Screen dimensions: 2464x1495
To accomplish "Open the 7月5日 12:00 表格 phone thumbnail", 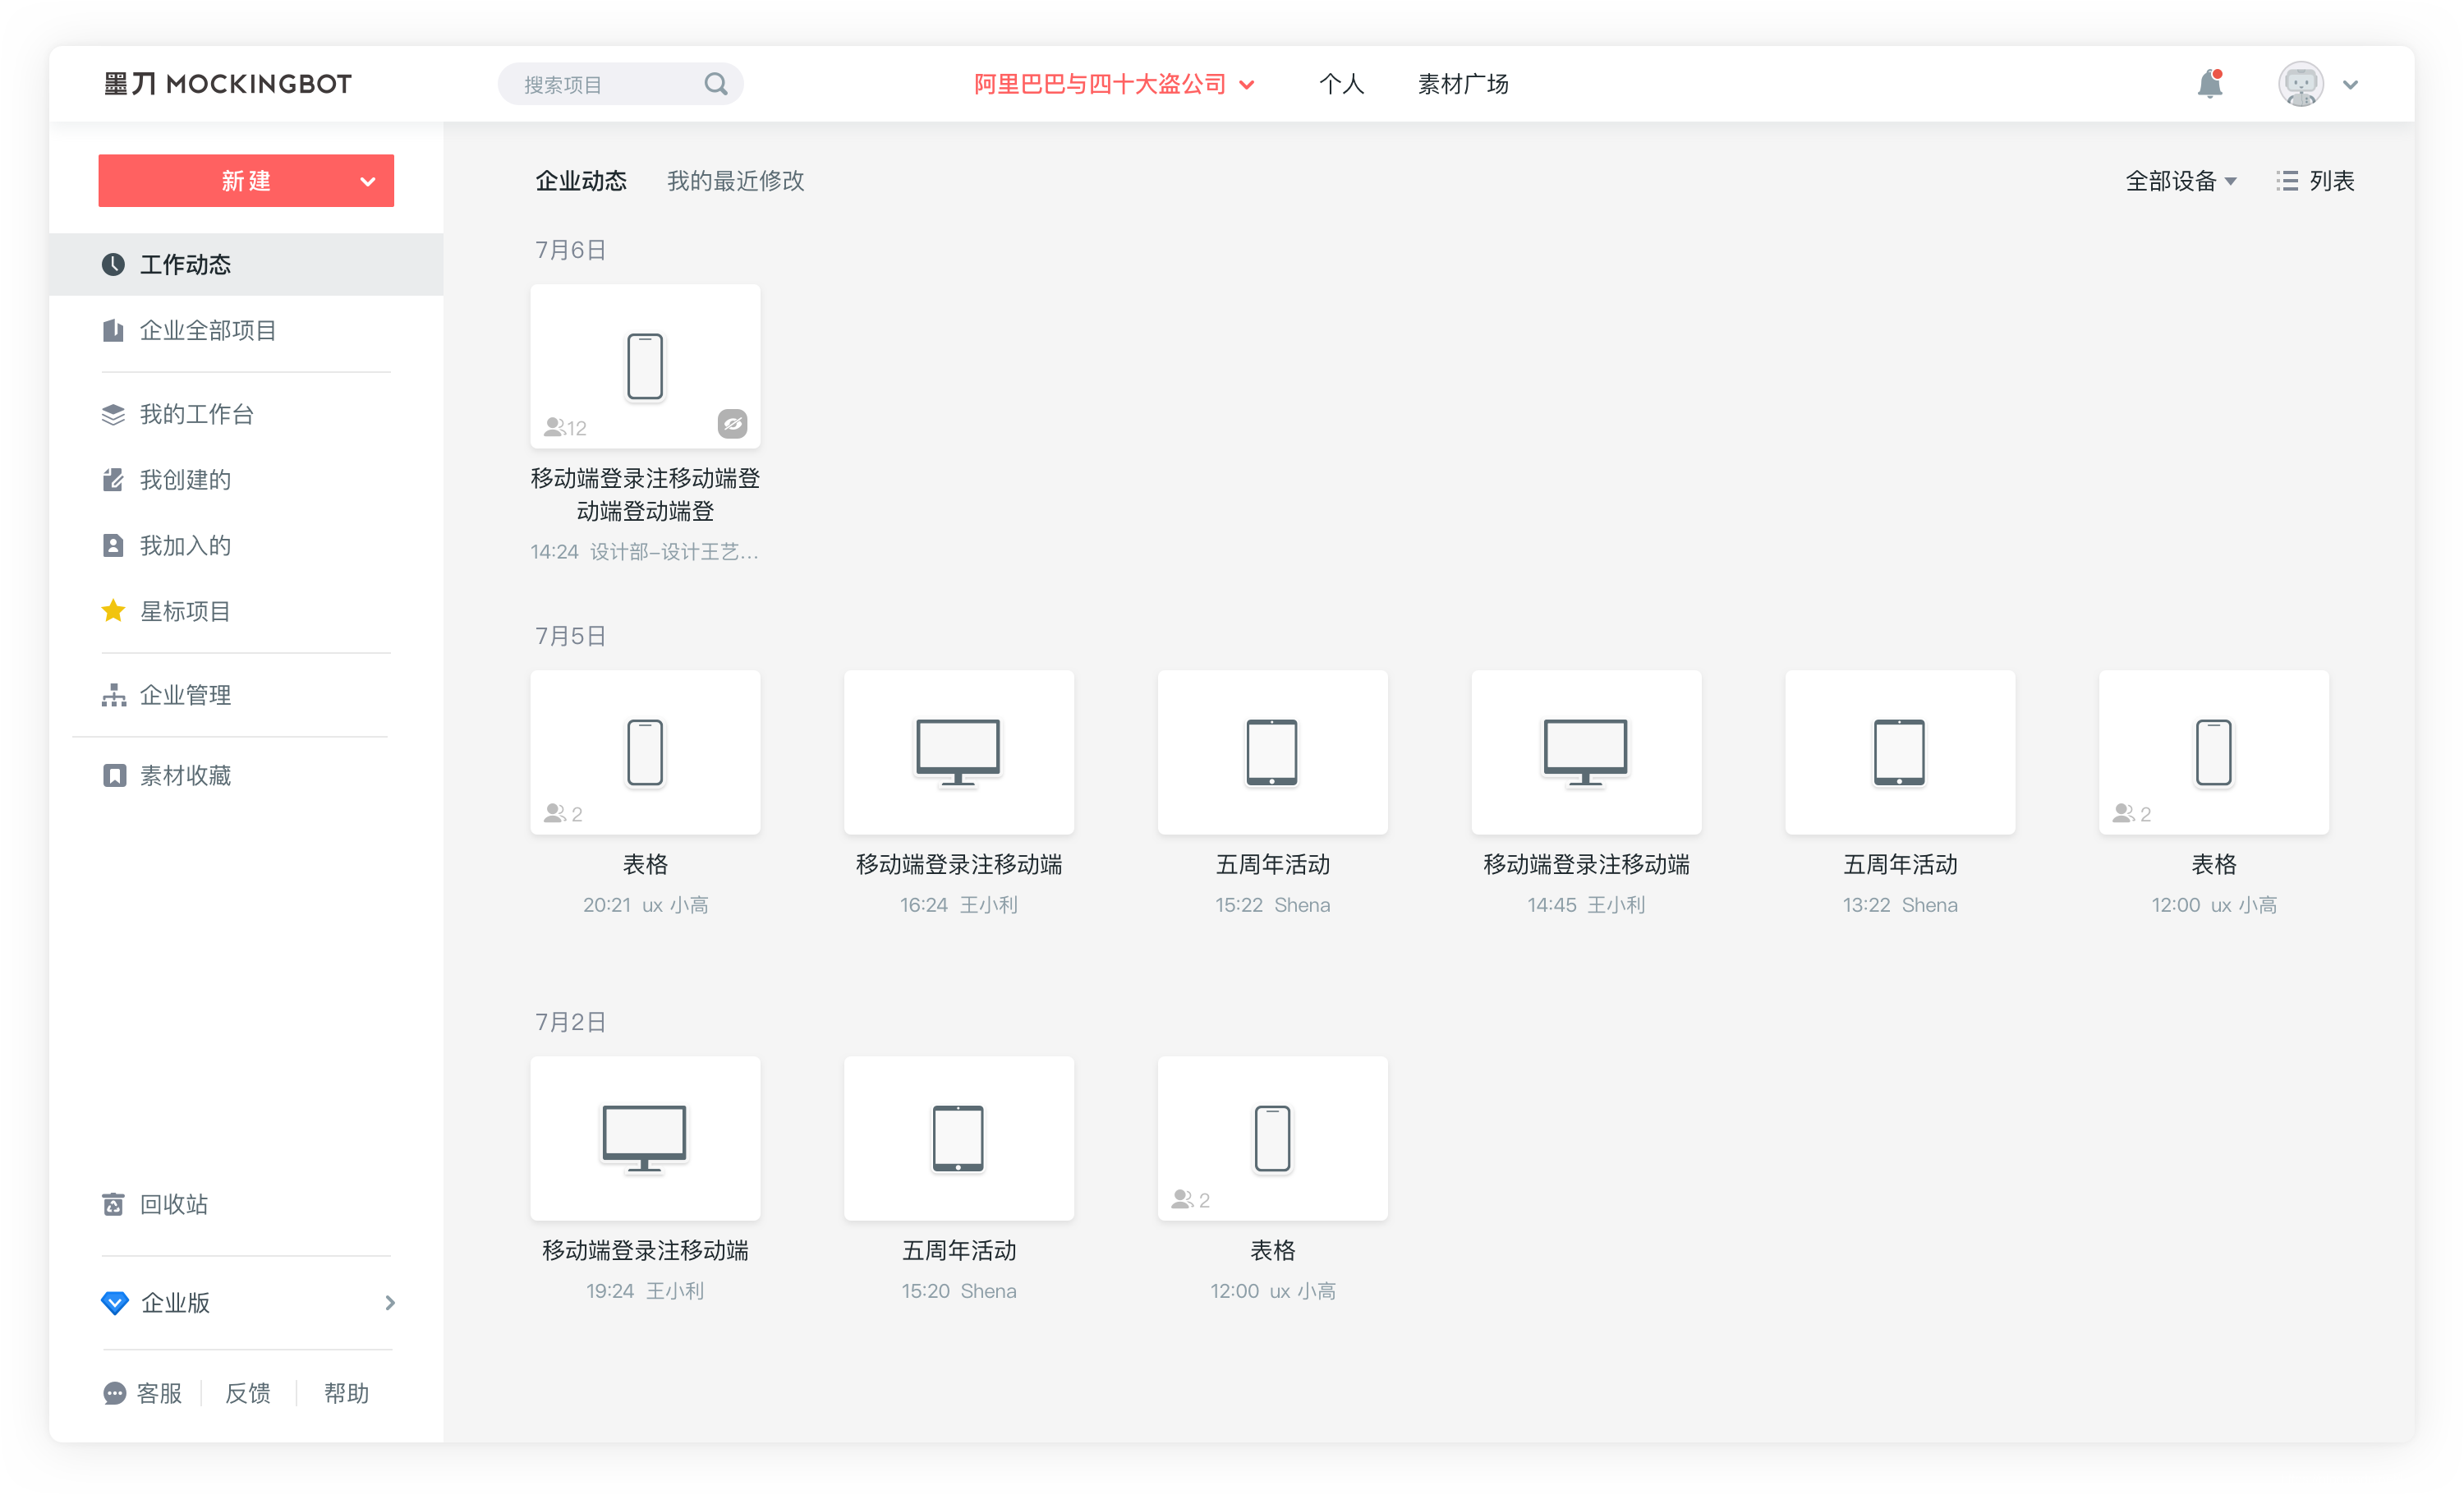I will [2214, 752].
